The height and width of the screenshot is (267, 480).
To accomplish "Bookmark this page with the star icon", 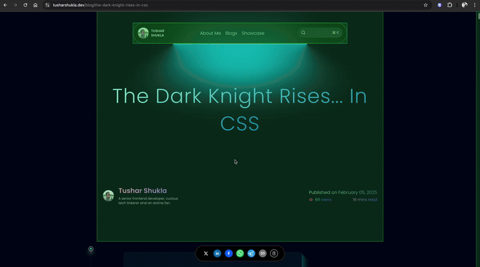I will click(425, 5).
